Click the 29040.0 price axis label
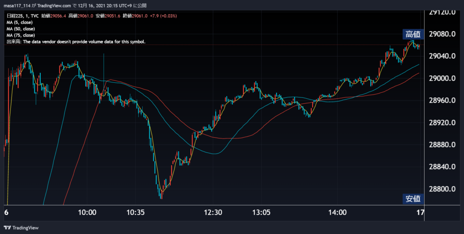The image size is (464, 234). click(442, 56)
